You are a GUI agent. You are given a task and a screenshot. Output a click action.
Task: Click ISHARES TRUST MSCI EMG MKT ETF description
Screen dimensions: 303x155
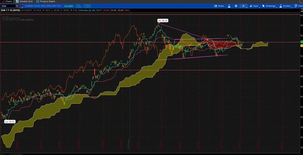point(43,6)
